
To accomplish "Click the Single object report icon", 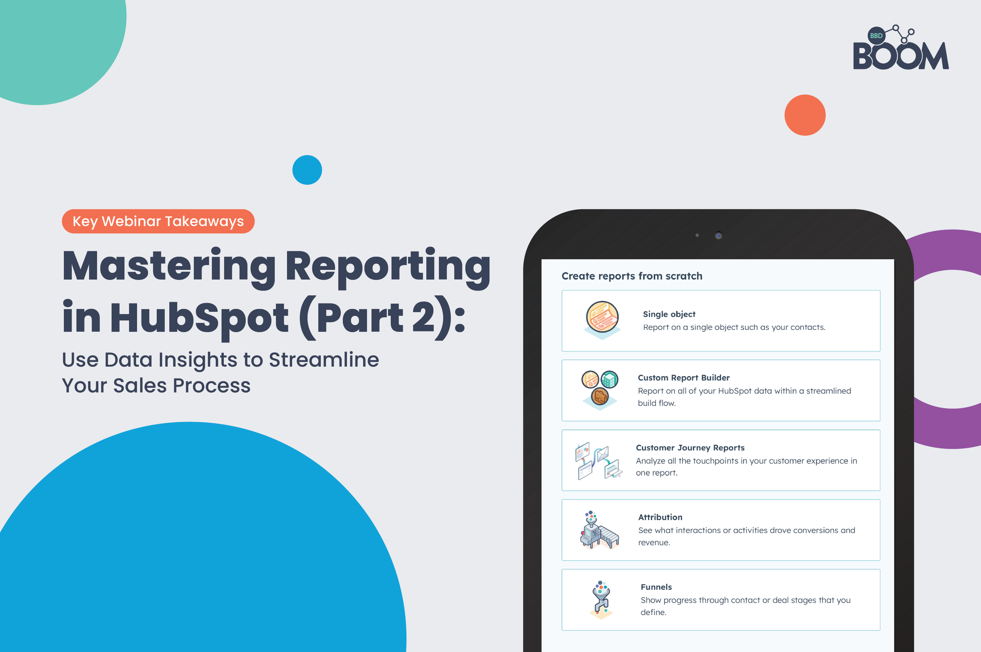I will pos(602,320).
